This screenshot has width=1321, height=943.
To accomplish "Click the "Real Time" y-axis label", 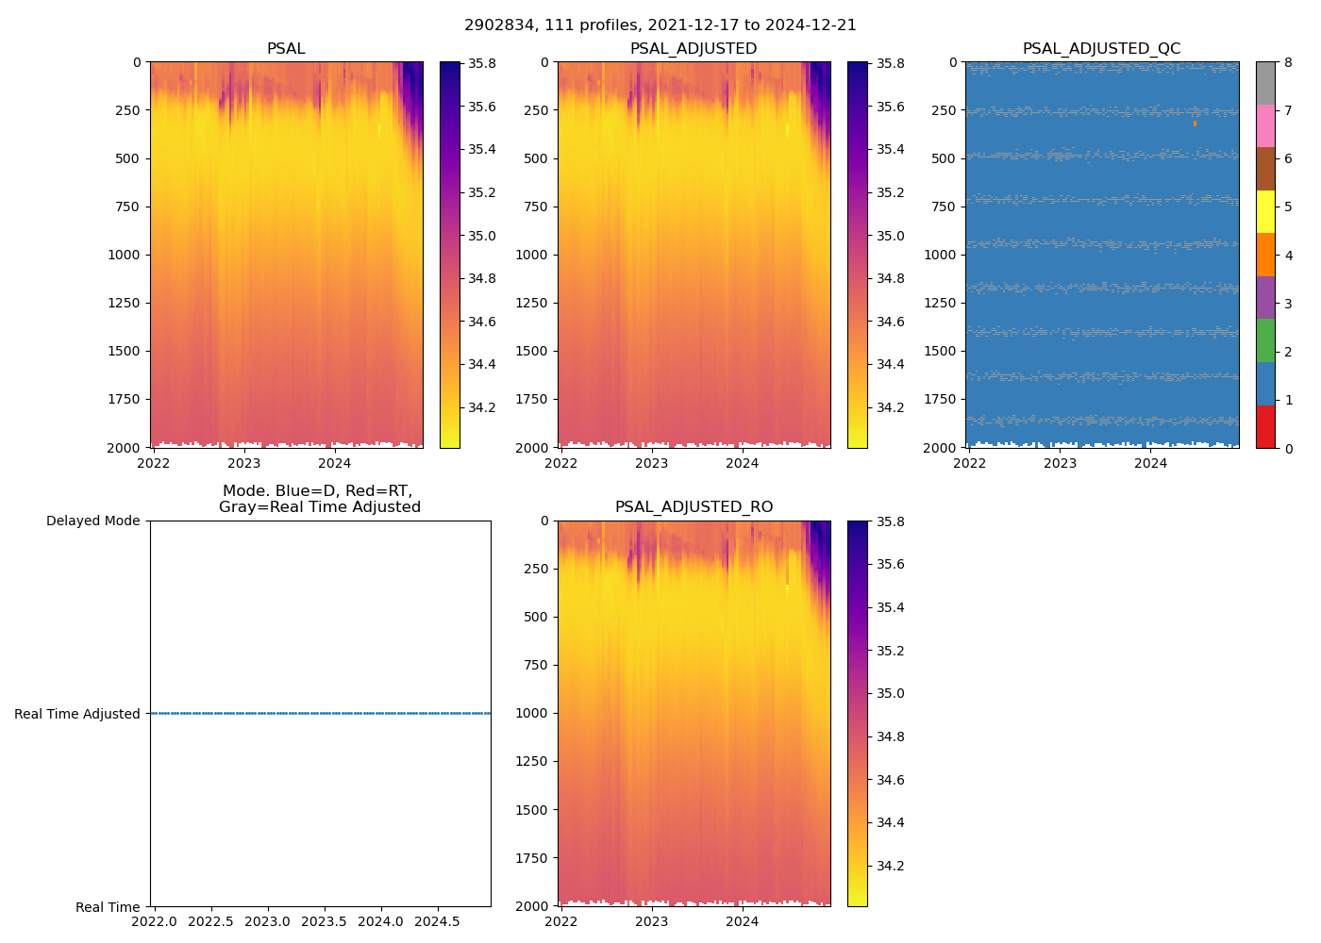I will pos(108,907).
